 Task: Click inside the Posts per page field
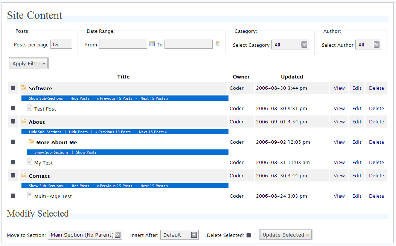point(61,44)
